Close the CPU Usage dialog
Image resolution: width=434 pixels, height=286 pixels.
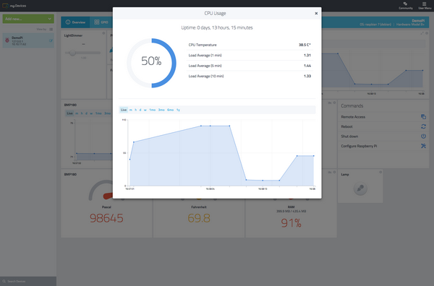click(x=316, y=13)
